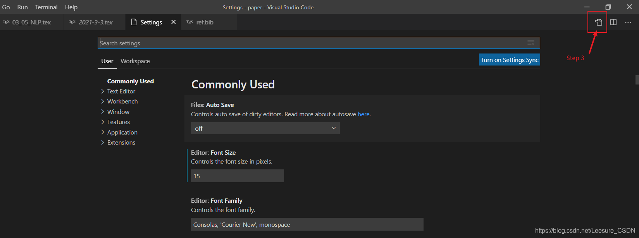Follow the autosave 'here' link

363,114
